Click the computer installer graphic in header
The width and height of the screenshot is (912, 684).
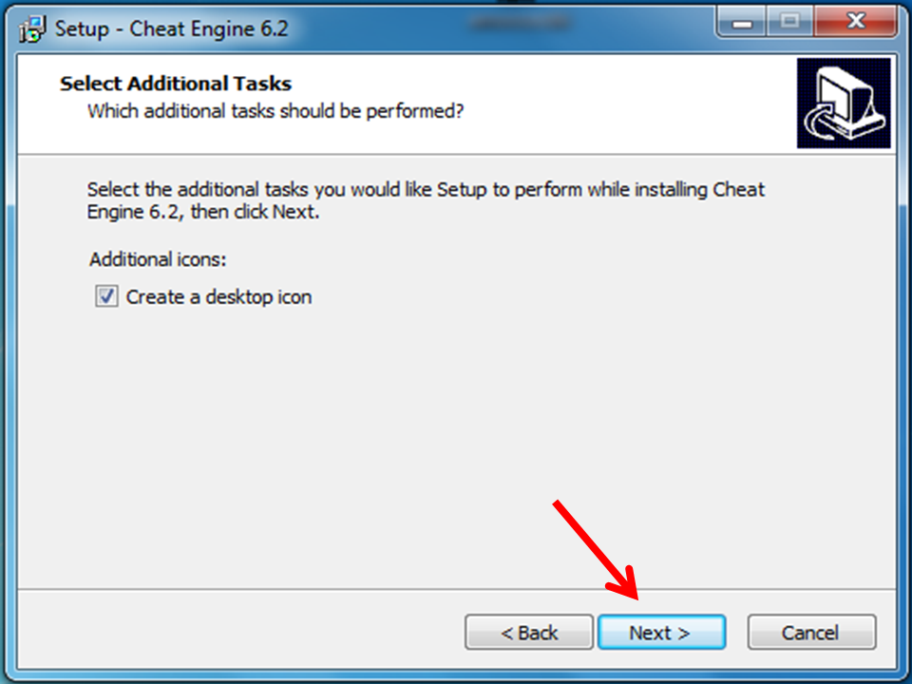coord(844,103)
